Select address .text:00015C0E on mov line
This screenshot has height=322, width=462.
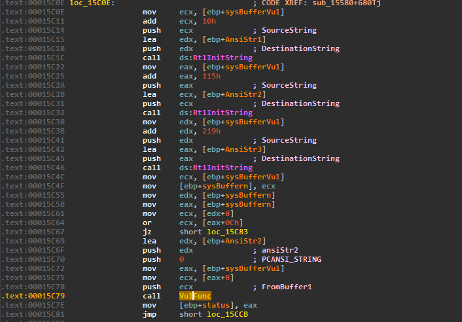[33, 12]
